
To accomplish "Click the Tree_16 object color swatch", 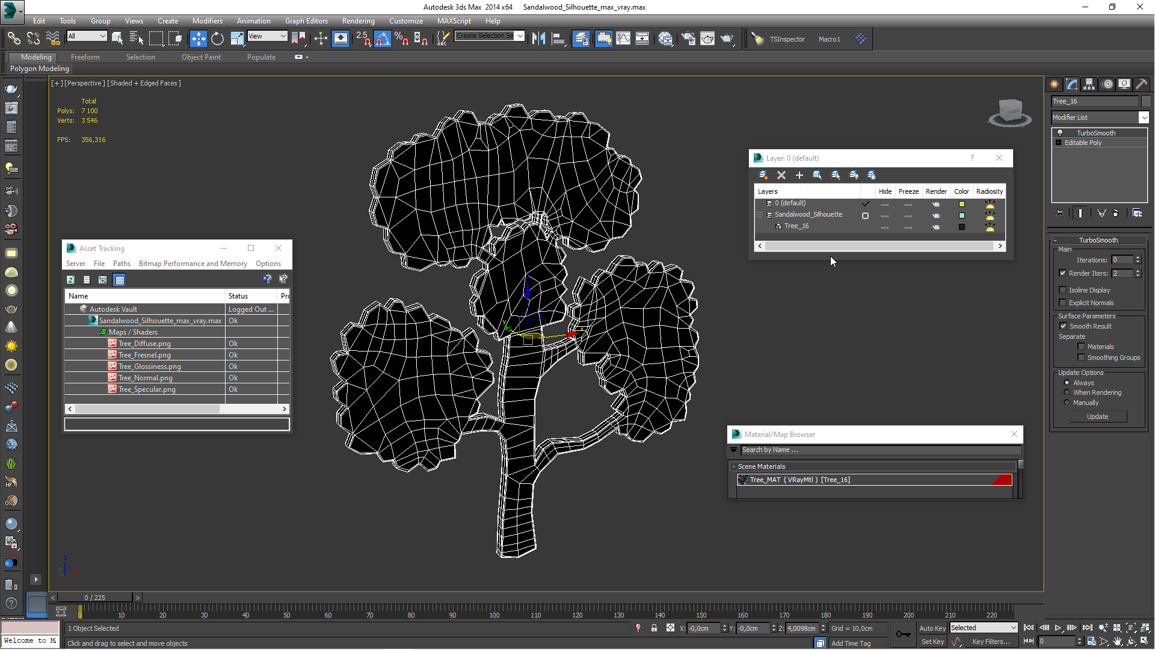I will click(1145, 101).
